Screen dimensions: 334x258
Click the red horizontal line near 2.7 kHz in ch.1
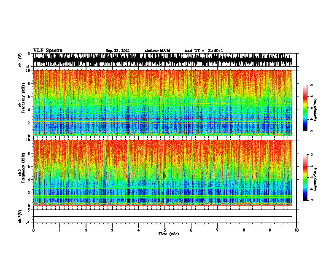click(x=162, y=118)
